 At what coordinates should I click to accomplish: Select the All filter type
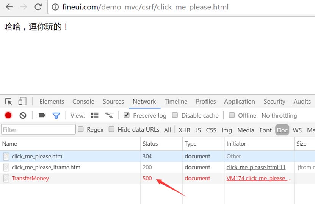click(167, 130)
